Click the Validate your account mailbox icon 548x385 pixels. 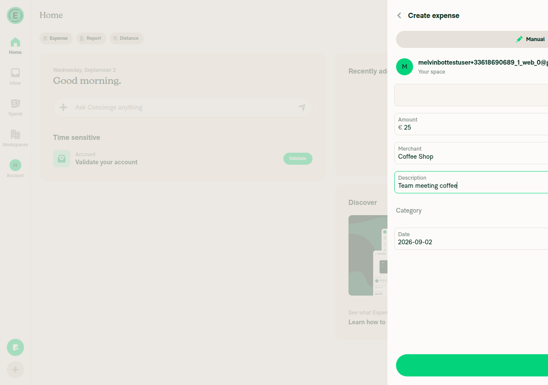click(62, 159)
